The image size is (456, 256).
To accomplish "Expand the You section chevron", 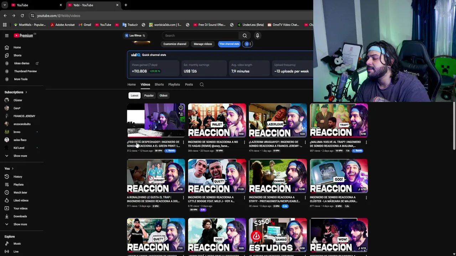I will coord(12,169).
